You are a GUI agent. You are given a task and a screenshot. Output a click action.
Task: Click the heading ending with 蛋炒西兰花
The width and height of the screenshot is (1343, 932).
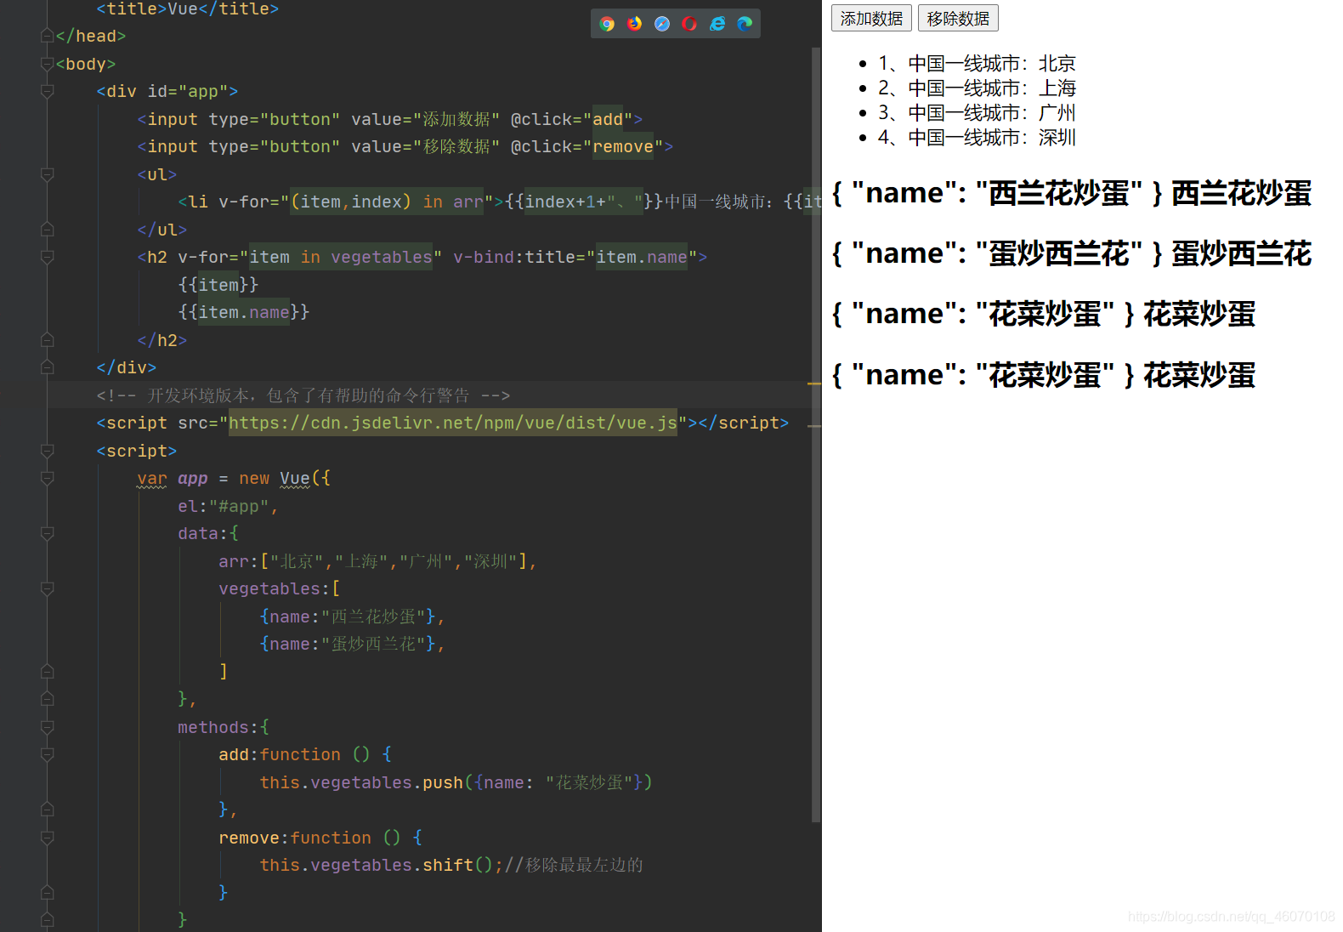(x=1072, y=253)
